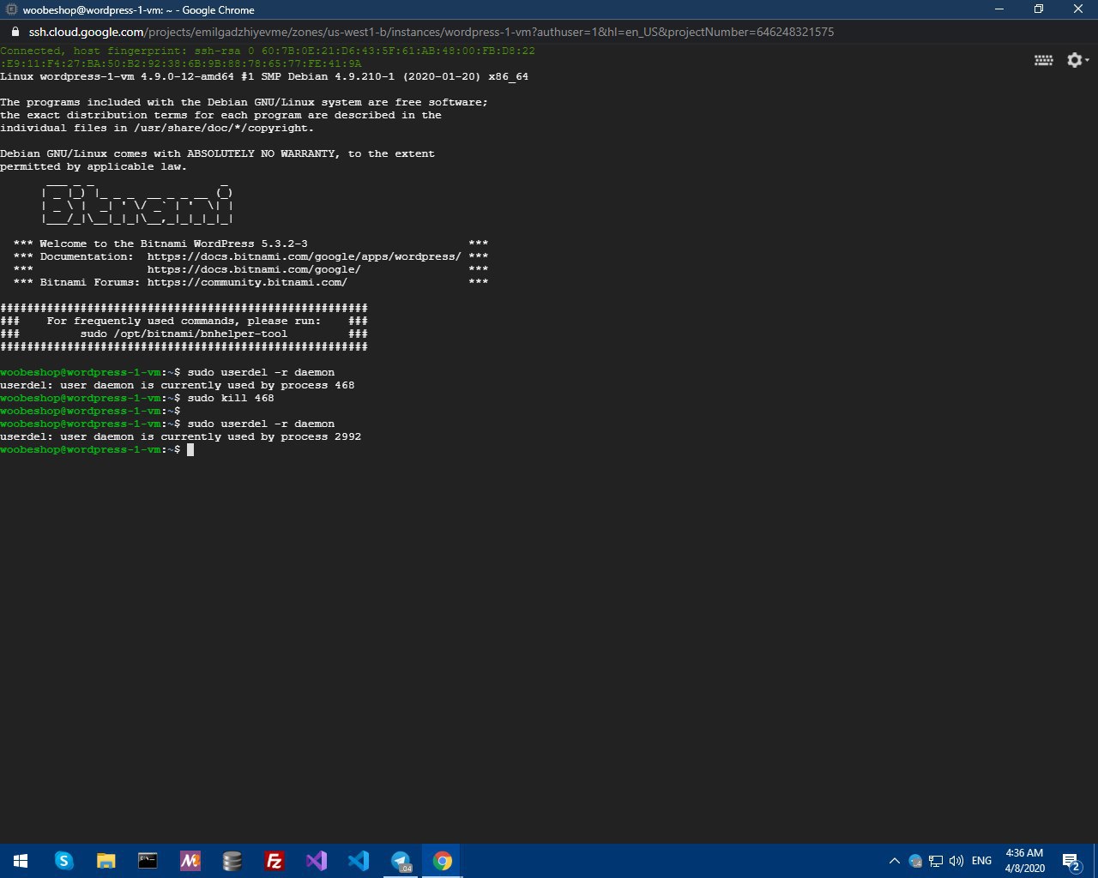The height and width of the screenshot is (878, 1098).
Task: Click the https://docs.bitnami.com/google/ URL line
Action: 254,269
